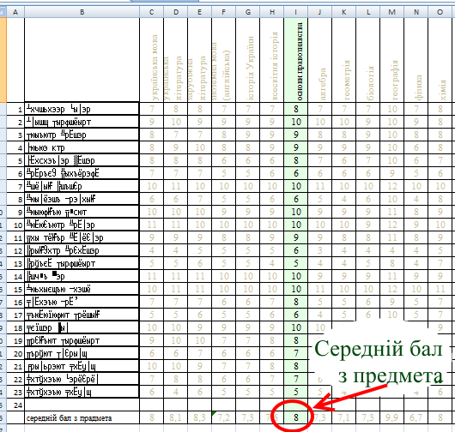The image size is (455, 432).
Task: Select географія grade 12 for student 7
Action: (x=392, y=186)
